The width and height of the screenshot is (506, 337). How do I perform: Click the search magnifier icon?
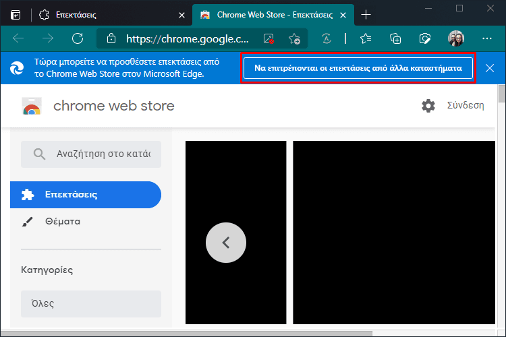39,154
